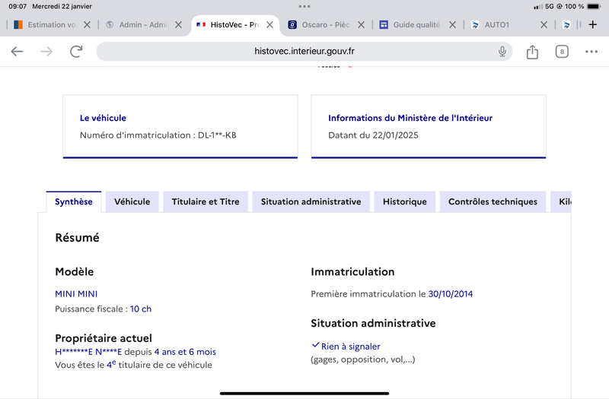Click the registration number DL-1**-KB text
The image size is (609, 399).
pos(217,135)
